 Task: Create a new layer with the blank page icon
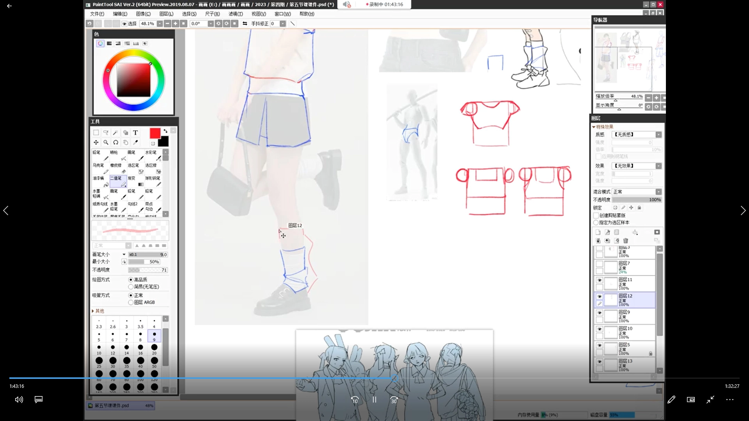pyautogui.click(x=598, y=232)
